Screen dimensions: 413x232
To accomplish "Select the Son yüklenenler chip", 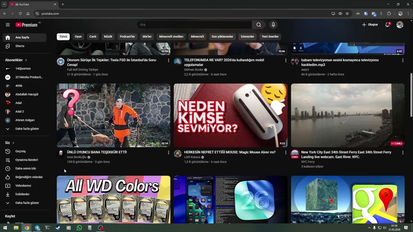I will [222, 37].
